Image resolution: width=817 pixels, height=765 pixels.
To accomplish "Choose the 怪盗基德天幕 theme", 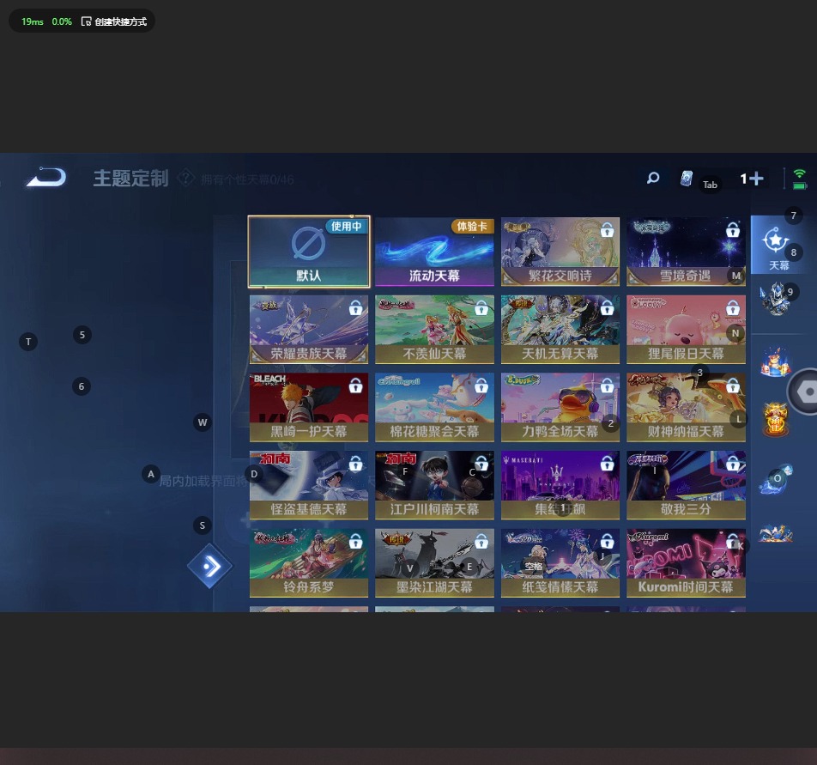I will coord(309,485).
